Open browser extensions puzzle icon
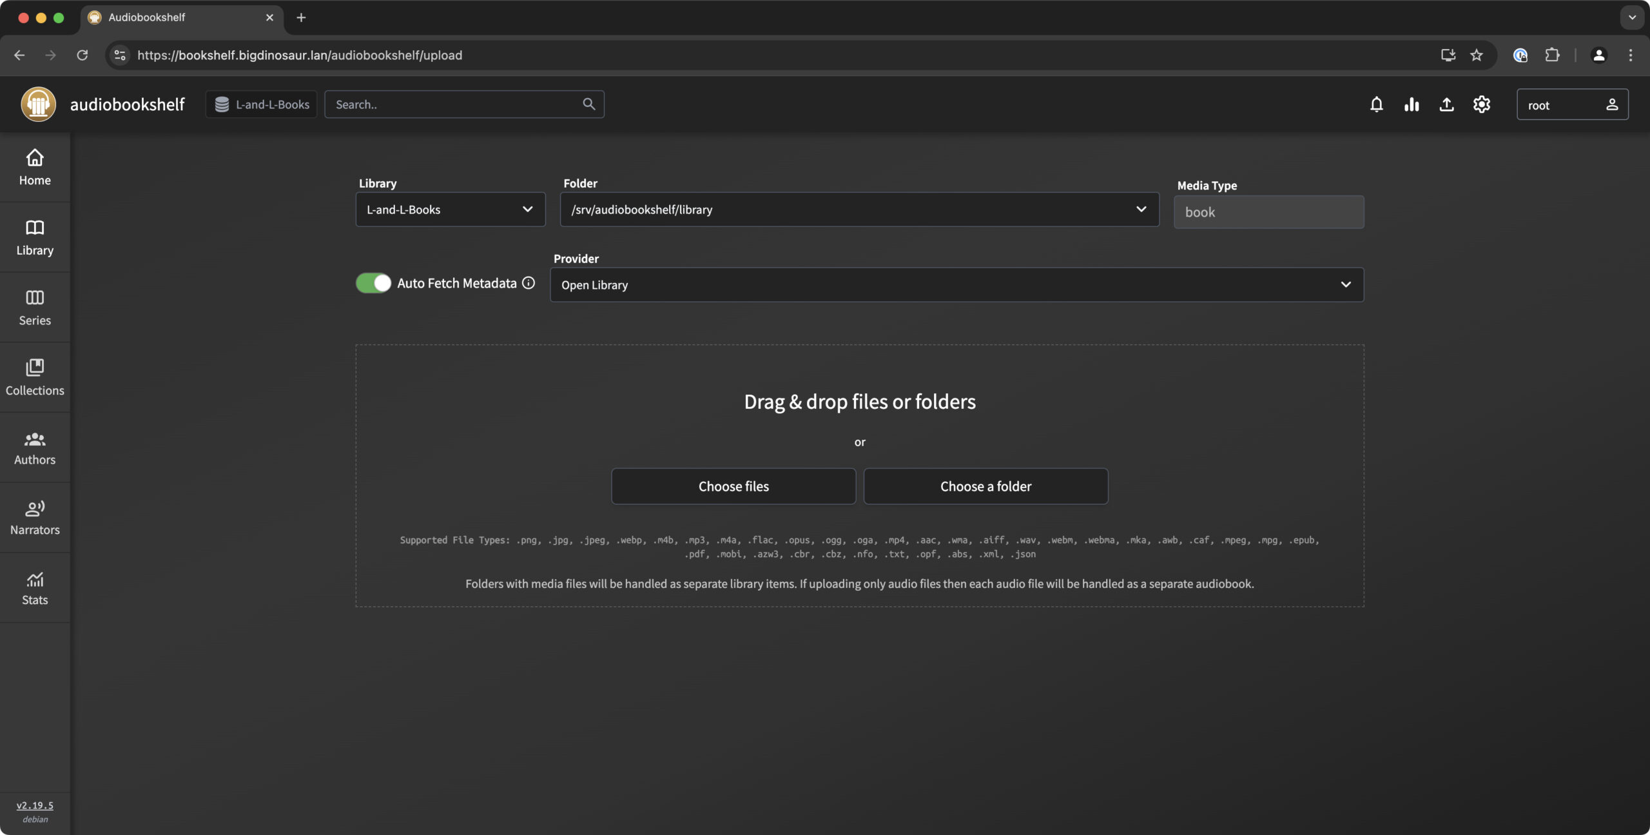The image size is (1650, 835). pos(1552,55)
